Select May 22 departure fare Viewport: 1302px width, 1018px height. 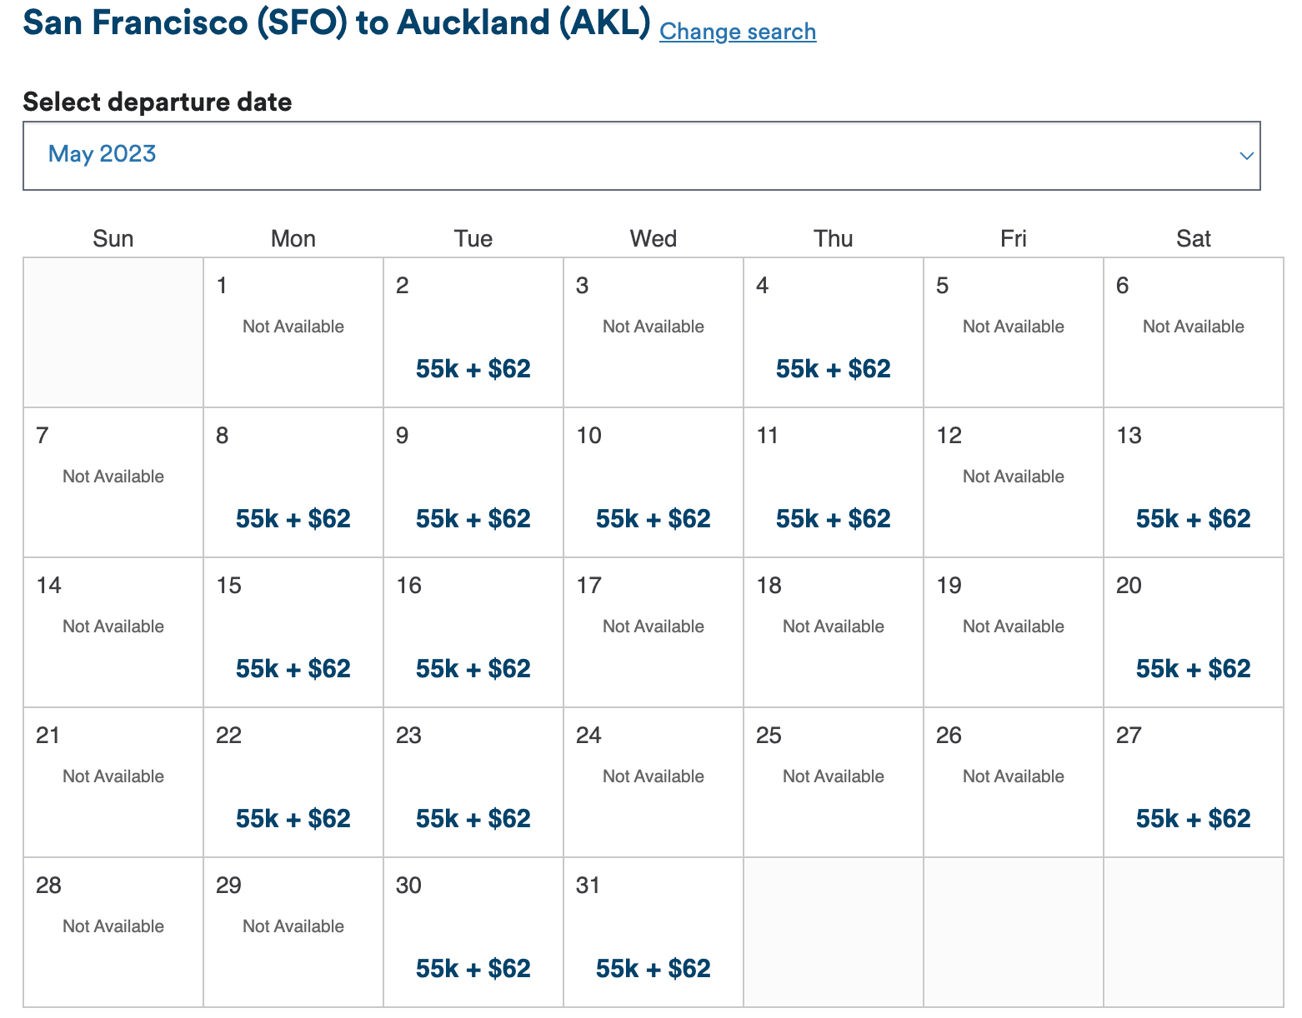point(292,817)
